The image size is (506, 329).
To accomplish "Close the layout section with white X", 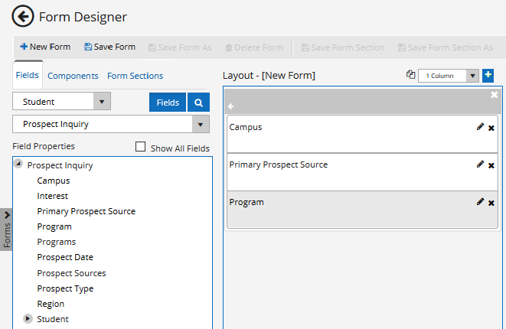I will tap(494, 94).
